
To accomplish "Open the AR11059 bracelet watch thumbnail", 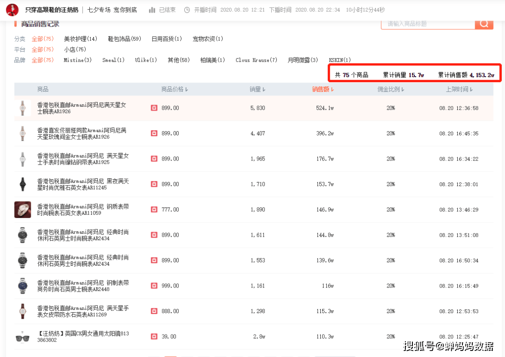I will coord(22,210).
